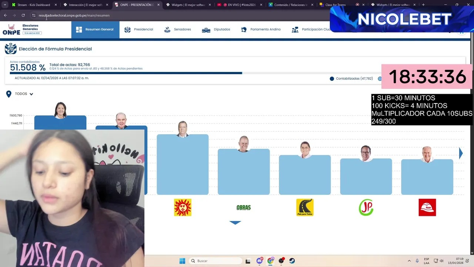Open the Windows Start menu
The image size is (474, 267).
point(182,261)
